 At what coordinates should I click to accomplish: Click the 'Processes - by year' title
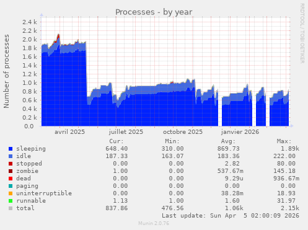154,12
